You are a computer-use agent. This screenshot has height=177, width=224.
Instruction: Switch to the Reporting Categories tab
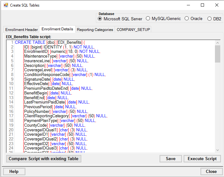95,30
